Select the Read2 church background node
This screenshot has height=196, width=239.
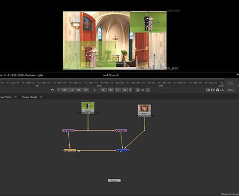point(145,111)
